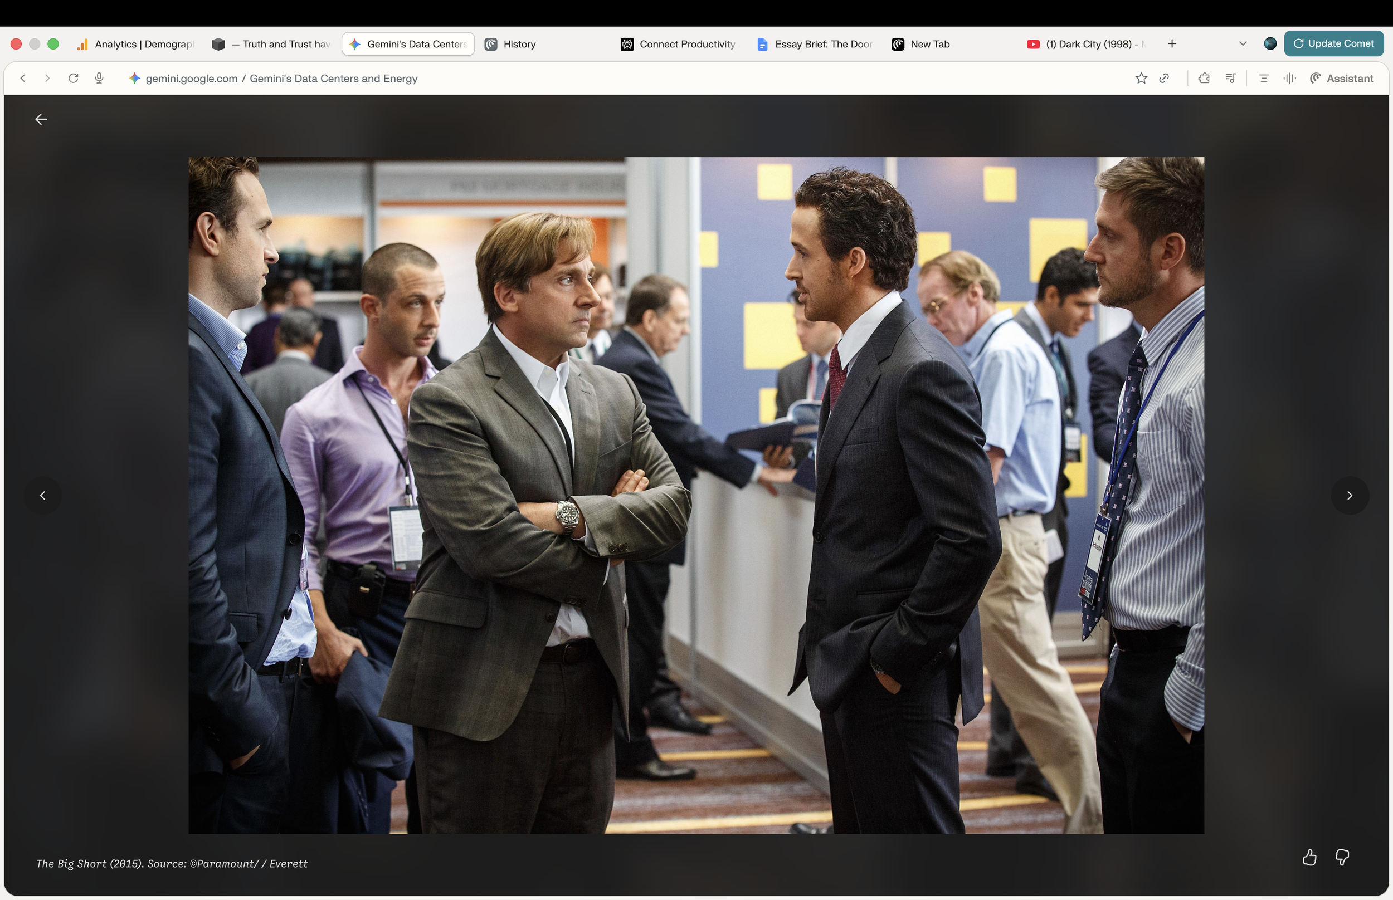The height and width of the screenshot is (900, 1393).
Task: Open the browser extensions puzzle icon
Action: [1204, 79]
